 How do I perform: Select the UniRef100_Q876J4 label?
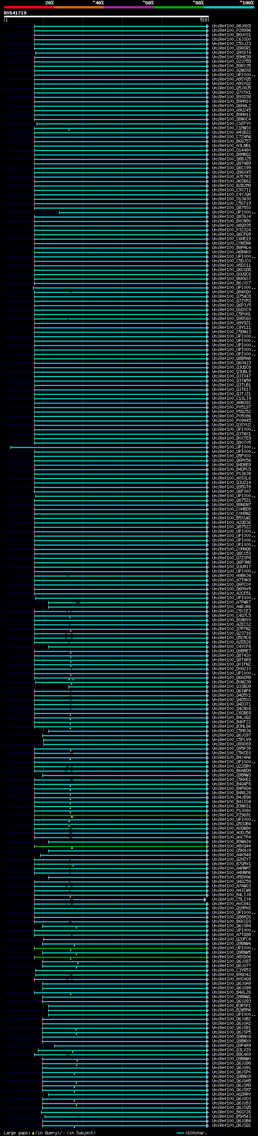tap(231, 216)
